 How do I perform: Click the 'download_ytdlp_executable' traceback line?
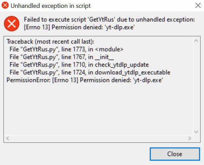[x=90, y=72]
